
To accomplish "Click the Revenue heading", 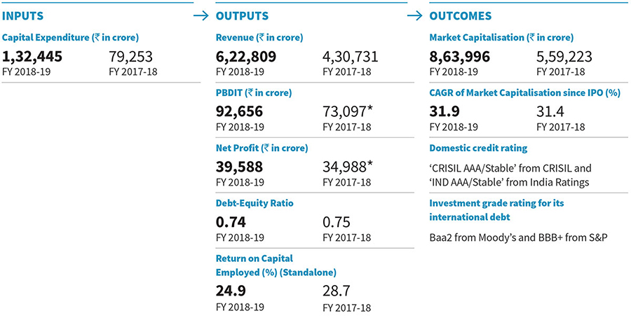I will click(x=259, y=38).
